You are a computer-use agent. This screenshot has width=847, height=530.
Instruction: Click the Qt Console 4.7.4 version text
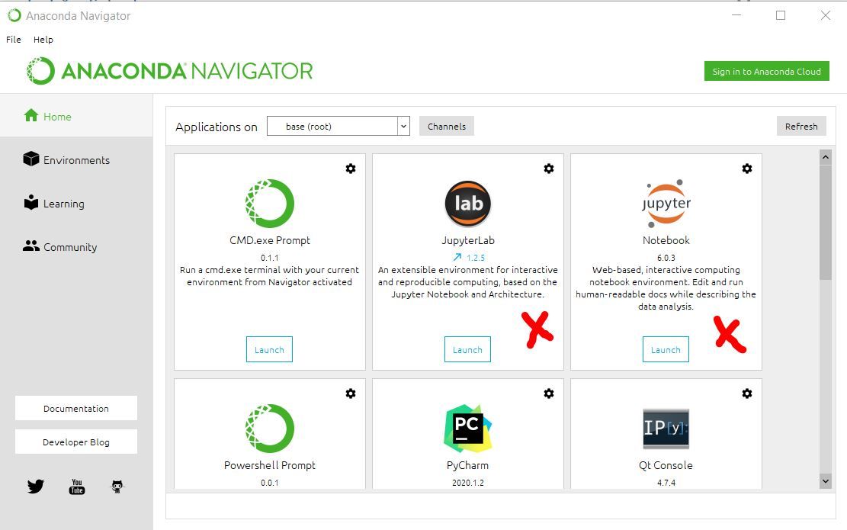pyautogui.click(x=666, y=483)
